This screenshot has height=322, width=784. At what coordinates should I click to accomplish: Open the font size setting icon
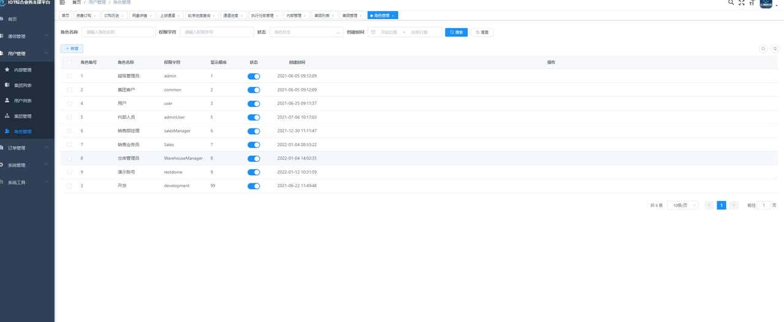click(752, 2)
